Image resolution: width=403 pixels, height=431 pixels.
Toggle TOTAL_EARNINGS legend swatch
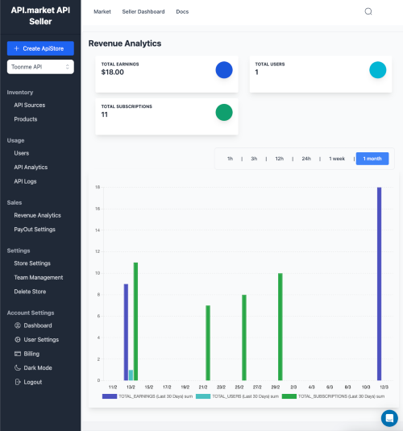(110, 396)
